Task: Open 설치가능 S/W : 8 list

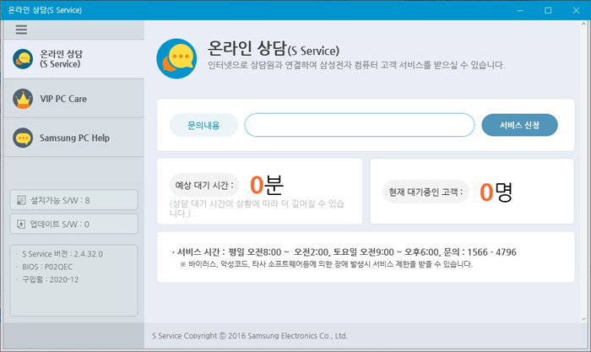Action: tap(74, 200)
